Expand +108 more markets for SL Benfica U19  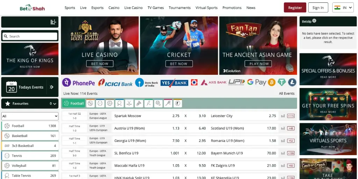pyautogui.click(x=291, y=153)
